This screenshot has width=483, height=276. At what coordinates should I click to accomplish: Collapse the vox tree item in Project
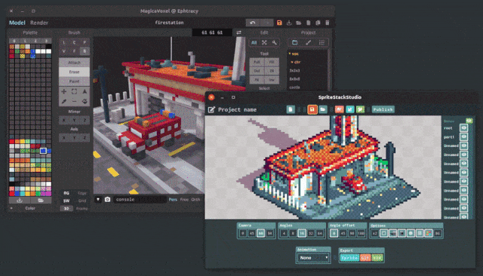[x=290, y=54]
